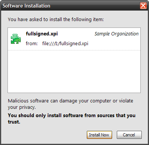Click the Install Now button
This screenshot has width=149, height=145.
[99, 135]
